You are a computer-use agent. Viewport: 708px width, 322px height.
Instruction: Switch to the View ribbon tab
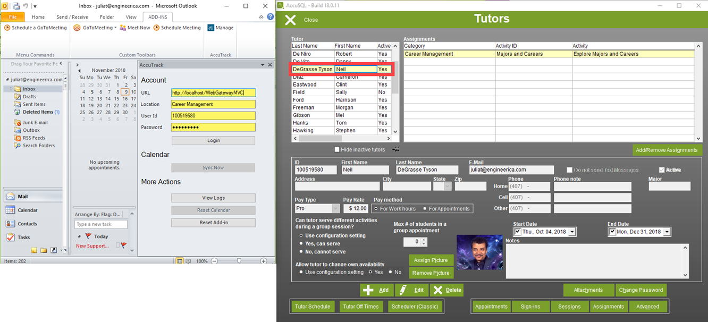pos(131,17)
